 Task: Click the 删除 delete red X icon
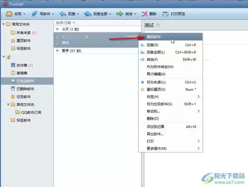coord(144,14)
